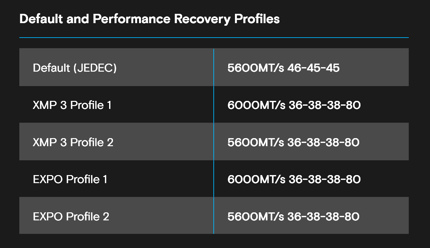Select 36-38-38-80 timings in XMP 3 Profile 1 row
Screen dimensions: 430x248
point(324,105)
